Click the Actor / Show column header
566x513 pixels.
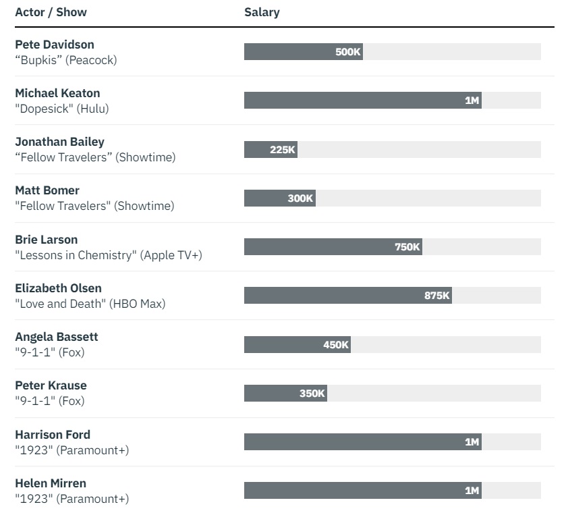click(51, 12)
